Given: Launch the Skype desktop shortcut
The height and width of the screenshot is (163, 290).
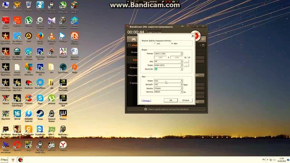Looking at the screenshot, I should 40,99.
